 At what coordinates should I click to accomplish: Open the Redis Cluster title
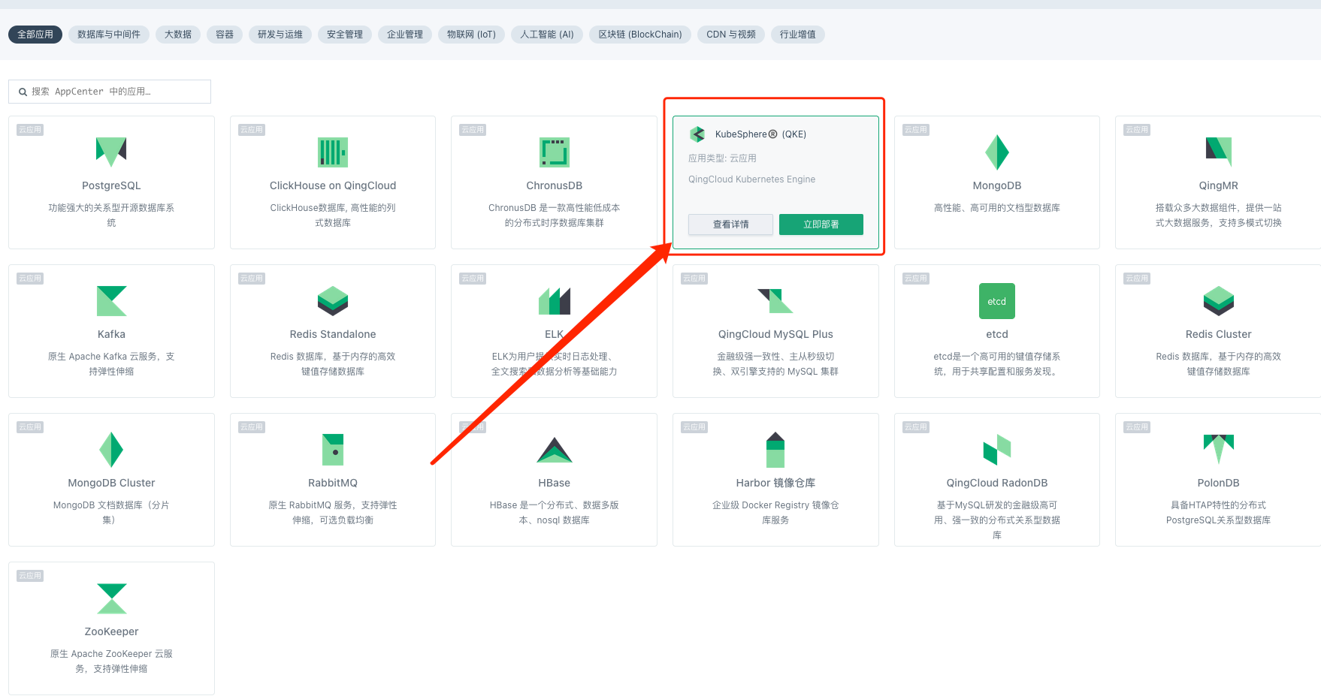pos(1219,334)
